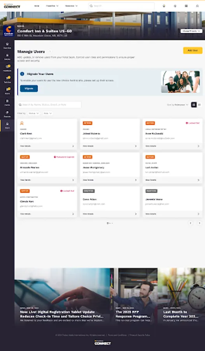Click the owner badge icon on Clark Kent card
The width and height of the screenshot is (205, 351).
point(22,123)
